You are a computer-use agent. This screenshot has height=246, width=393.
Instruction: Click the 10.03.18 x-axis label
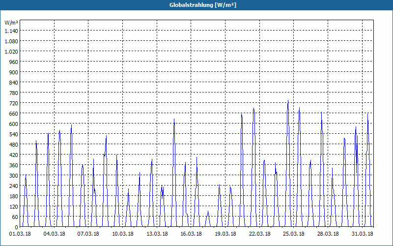(x=122, y=234)
